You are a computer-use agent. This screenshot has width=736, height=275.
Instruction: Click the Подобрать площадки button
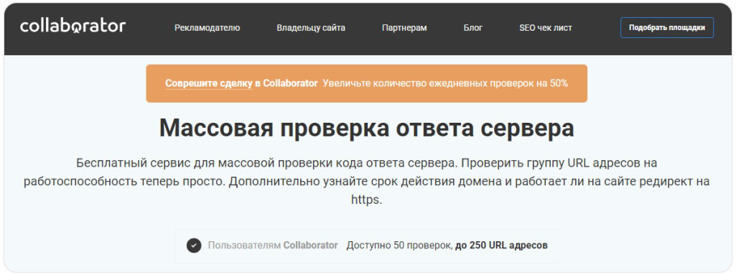[667, 28]
